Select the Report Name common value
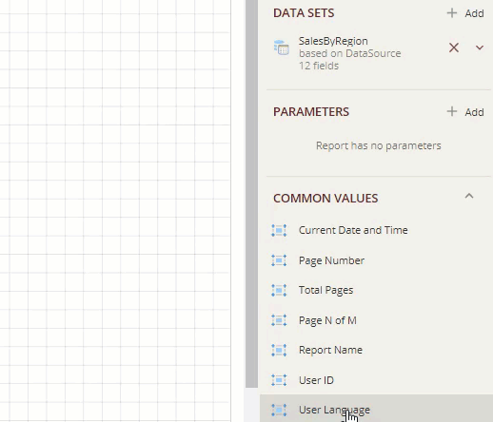The width and height of the screenshot is (493, 422). click(330, 350)
